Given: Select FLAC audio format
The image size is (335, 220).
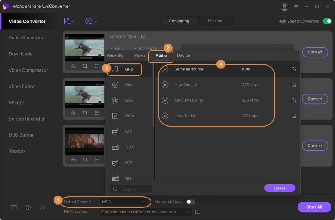Looking at the screenshot, I should (x=130, y=147).
